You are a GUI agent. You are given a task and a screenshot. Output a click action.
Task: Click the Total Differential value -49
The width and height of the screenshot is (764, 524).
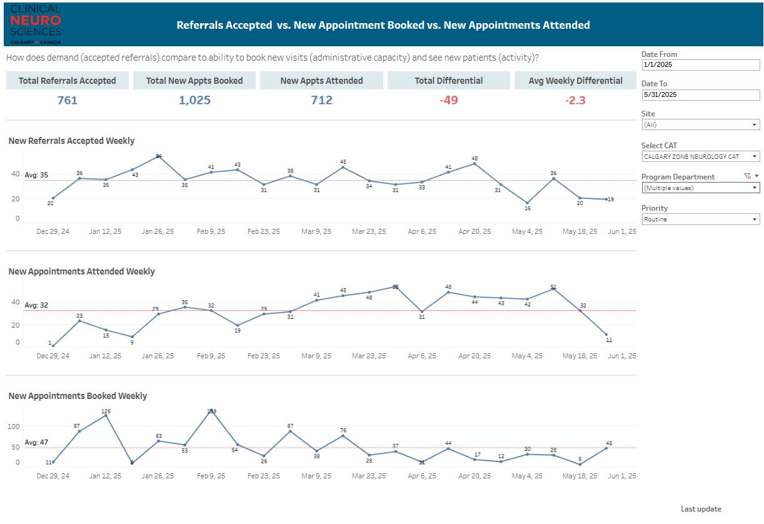(x=448, y=100)
